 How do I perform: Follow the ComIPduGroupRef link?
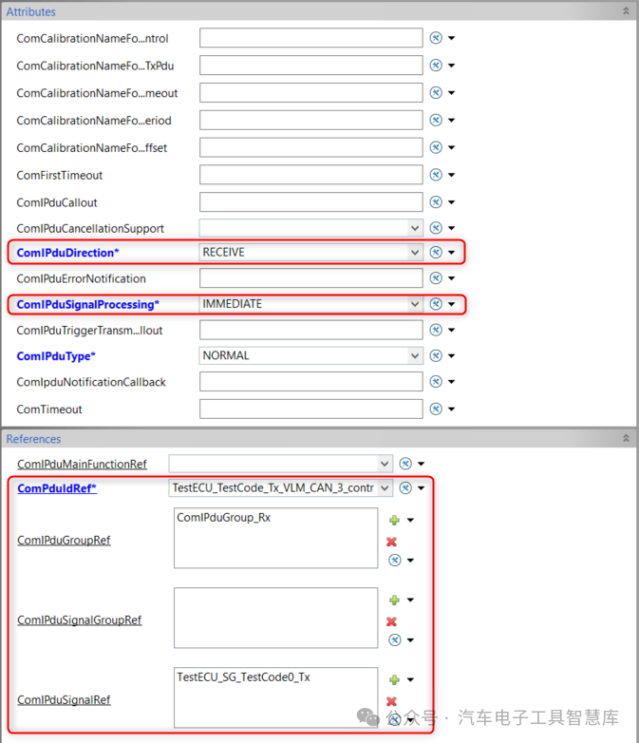(x=64, y=541)
